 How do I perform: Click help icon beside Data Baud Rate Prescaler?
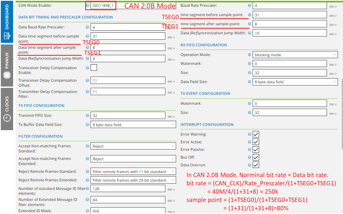tap(87, 27)
